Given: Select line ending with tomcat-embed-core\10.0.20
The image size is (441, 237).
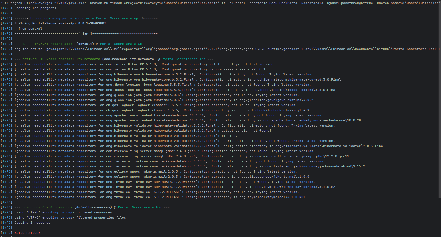Looking at the screenshot, I should coord(181,120).
